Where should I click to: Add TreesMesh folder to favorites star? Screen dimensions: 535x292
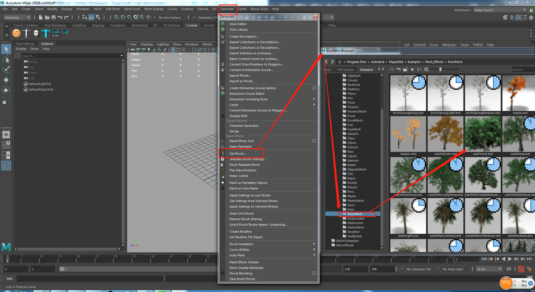(412, 69)
